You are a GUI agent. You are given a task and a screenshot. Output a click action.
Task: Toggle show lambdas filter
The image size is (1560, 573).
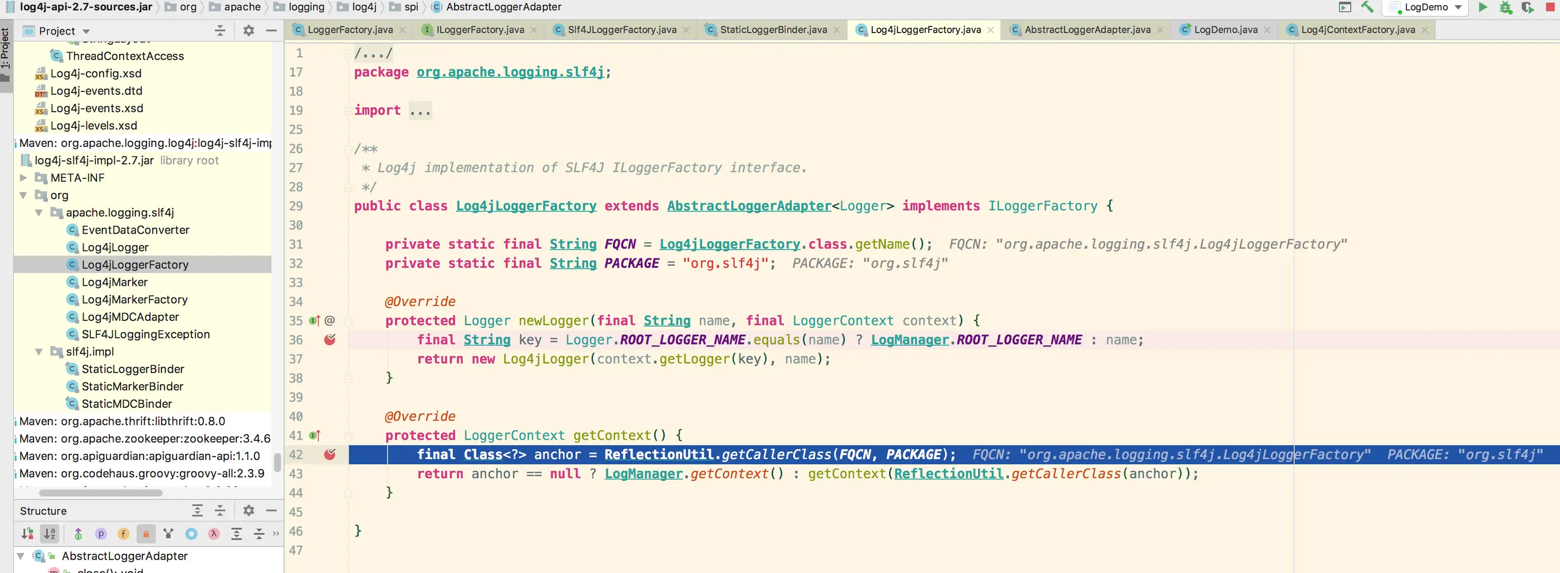pyautogui.click(x=214, y=534)
